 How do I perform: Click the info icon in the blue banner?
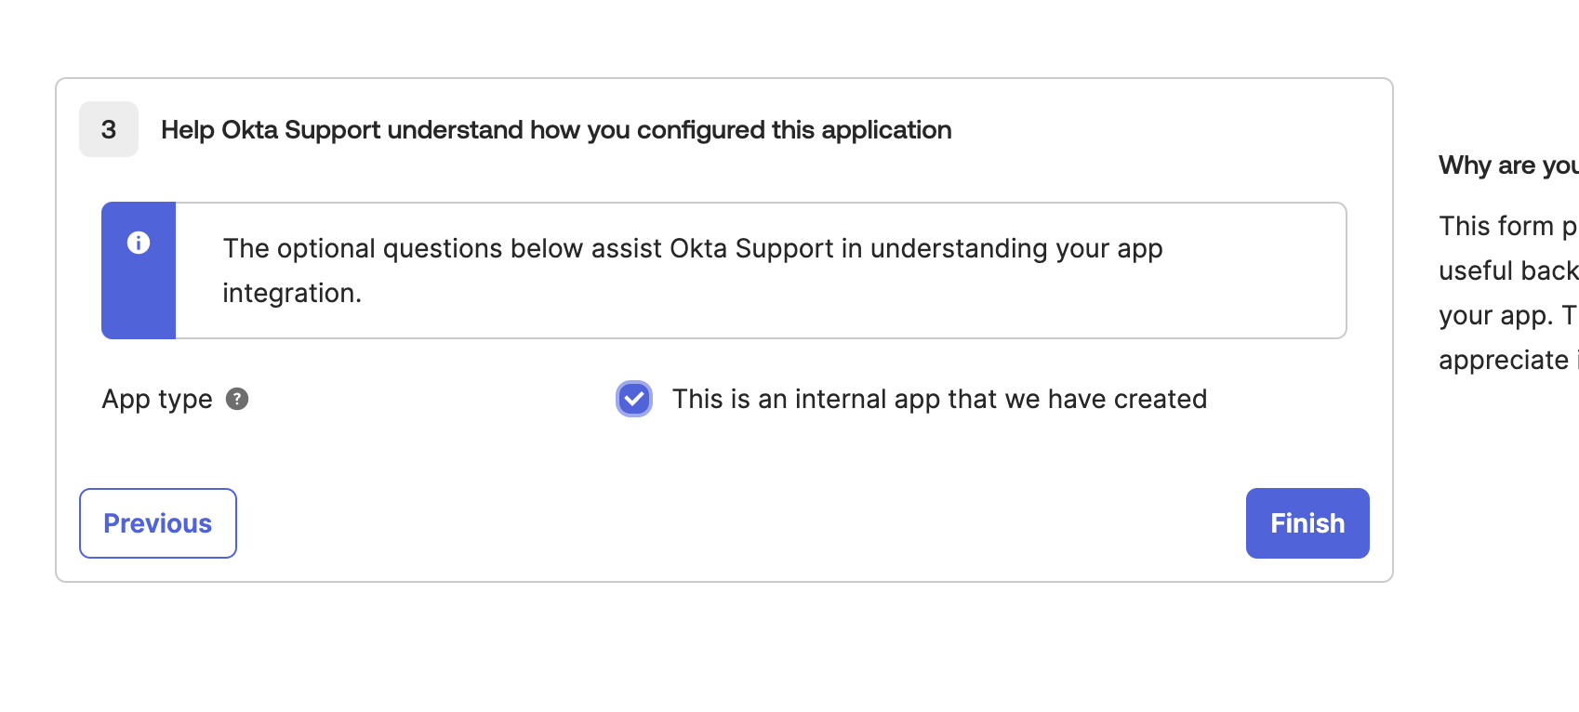[x=139, y=243]
